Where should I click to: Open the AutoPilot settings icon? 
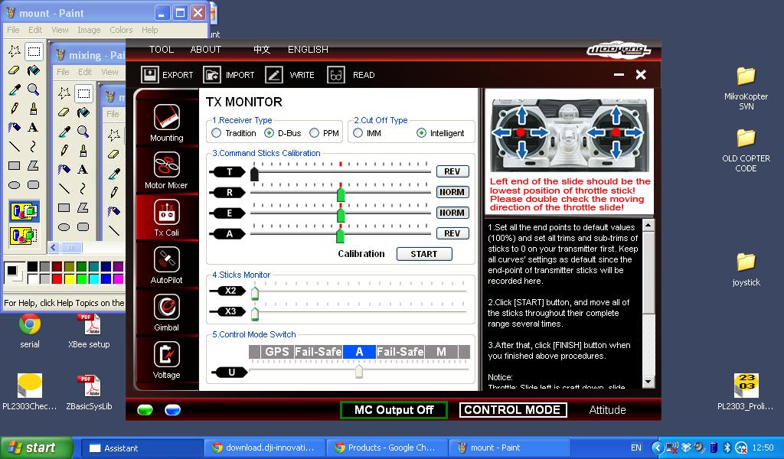(x=166, y=260)
